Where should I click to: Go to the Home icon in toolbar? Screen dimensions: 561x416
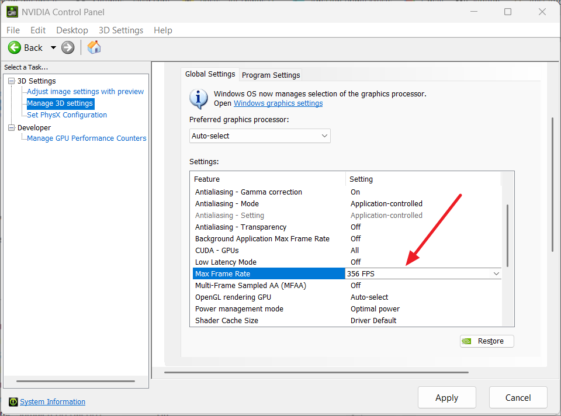94,47
